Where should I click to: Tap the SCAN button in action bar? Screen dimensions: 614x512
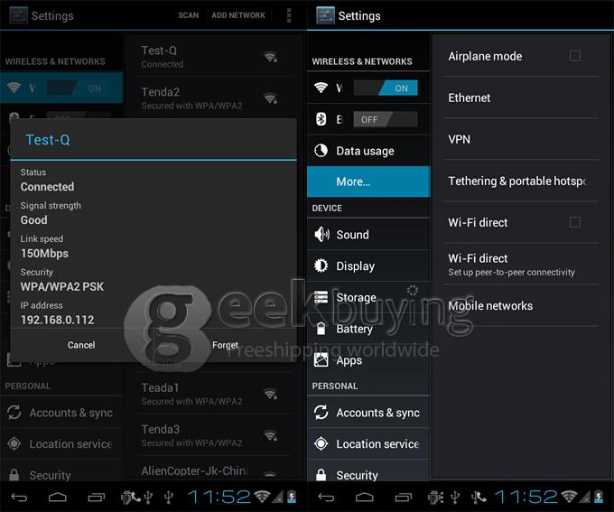[189, 15]
